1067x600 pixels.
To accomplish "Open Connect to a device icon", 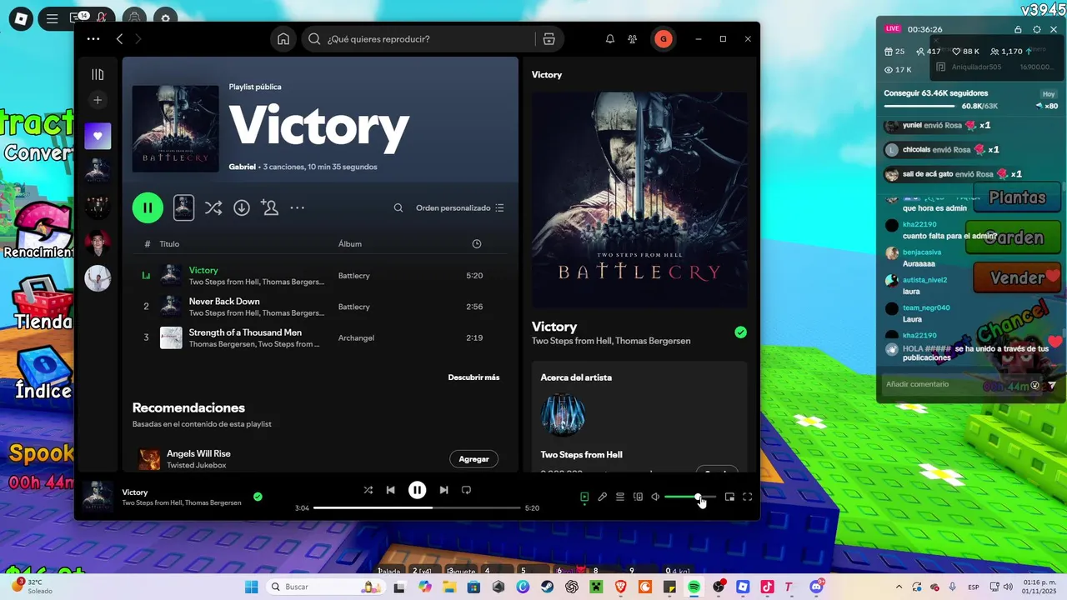I will coord(638,497).
